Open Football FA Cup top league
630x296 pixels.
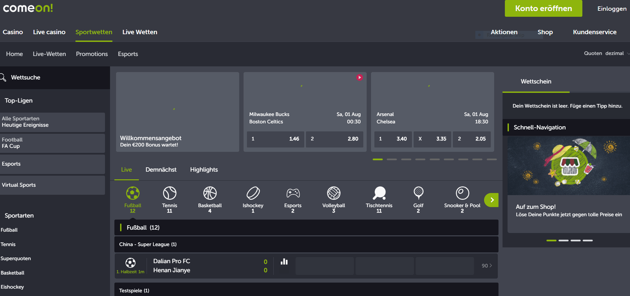coord(52,143)
